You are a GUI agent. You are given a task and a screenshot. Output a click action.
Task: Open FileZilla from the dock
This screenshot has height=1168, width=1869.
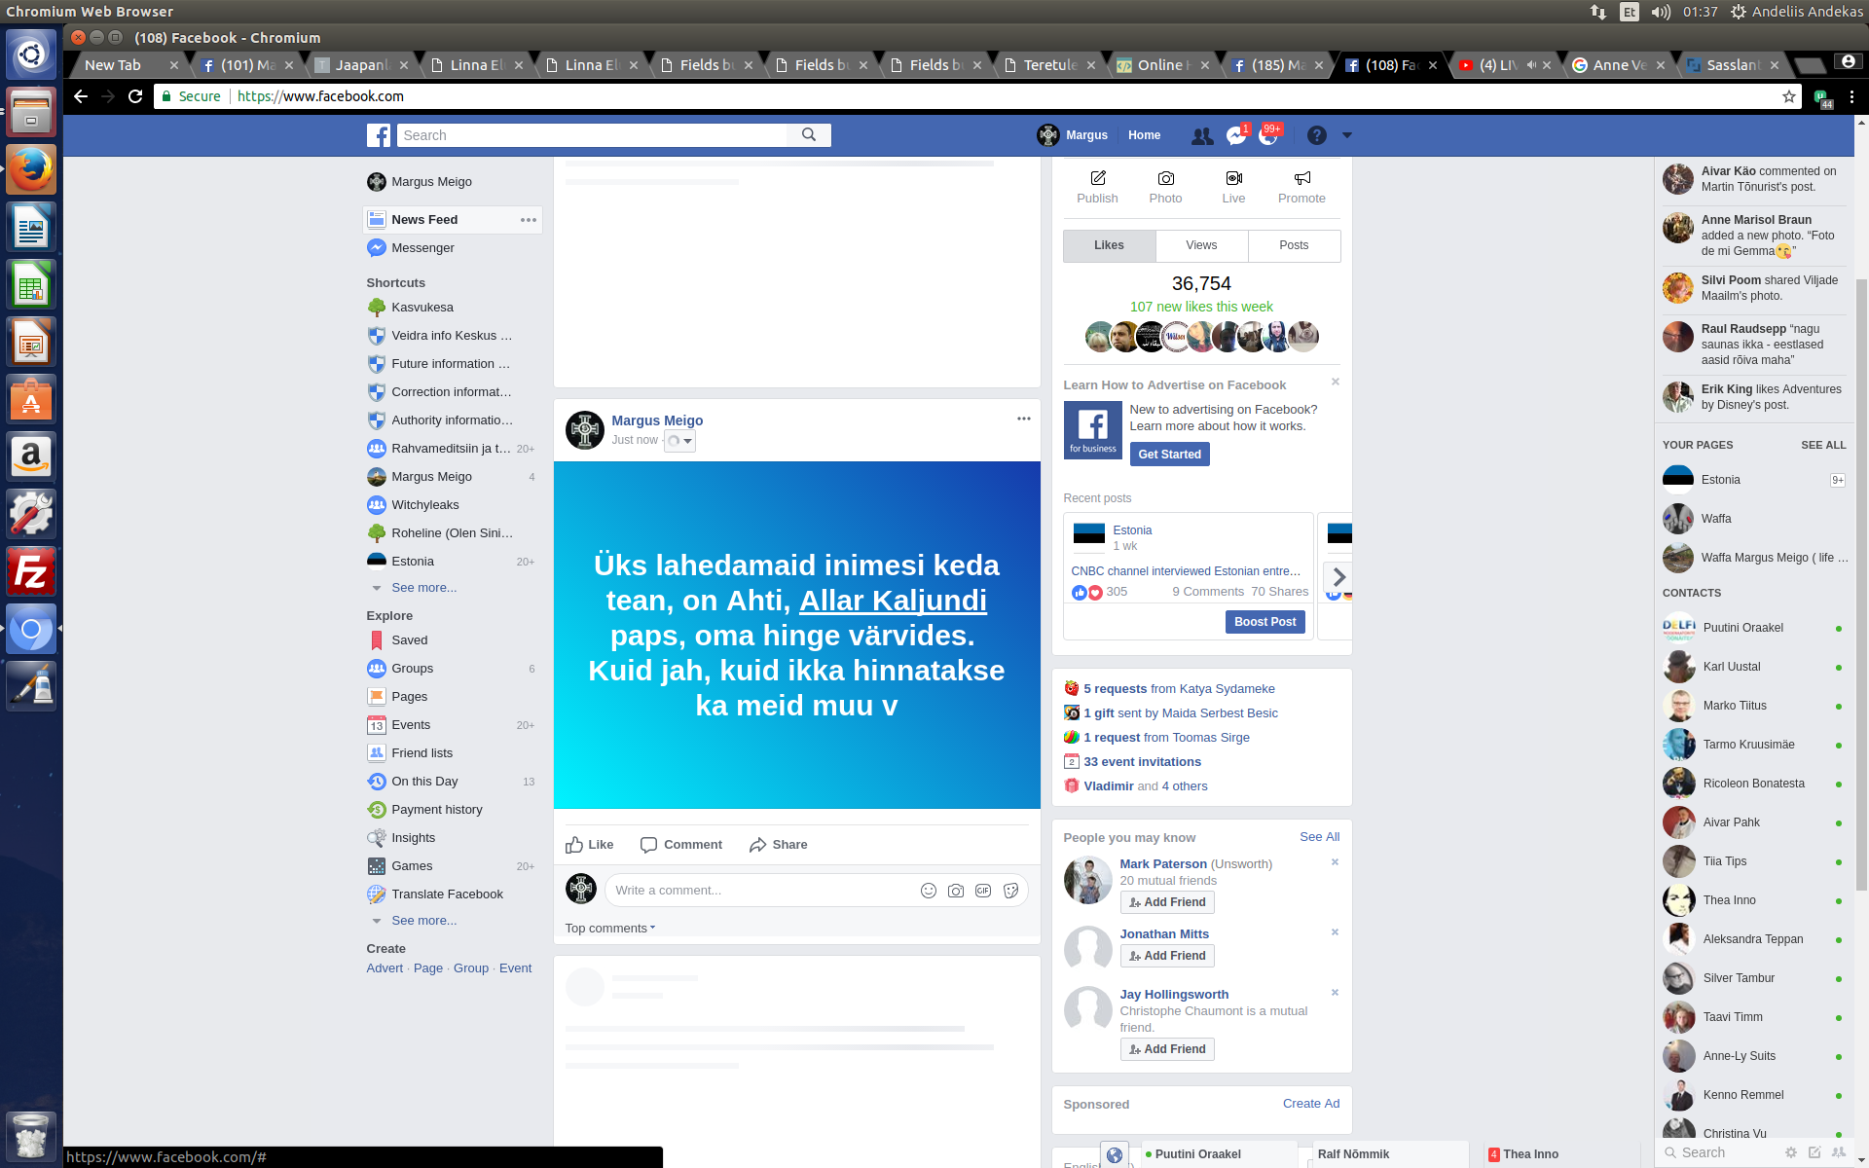point(31,571)
